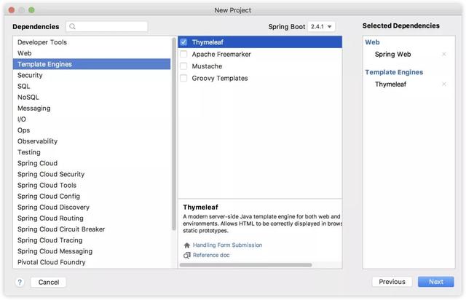The image size is (466, 300).
Task: Select Spring Cloud Config category
Action: (92, 196)
